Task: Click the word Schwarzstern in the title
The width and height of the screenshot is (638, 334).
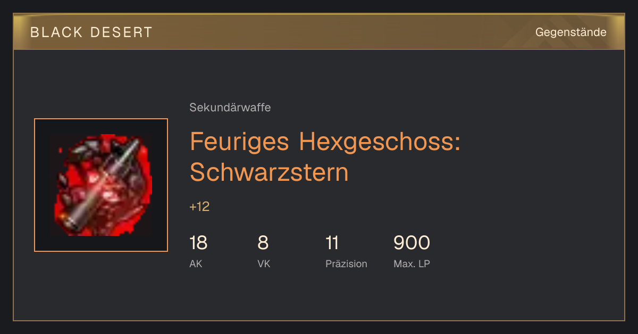Action: tap(269, 172)
